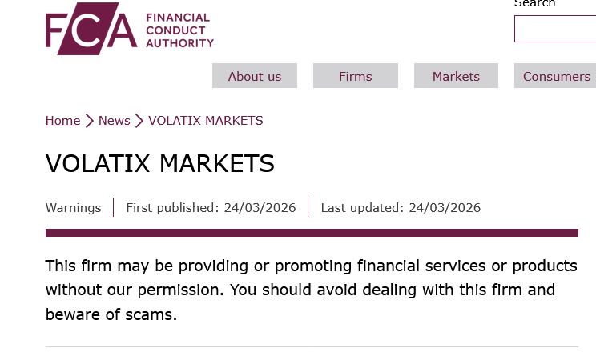Select the Consumers navigation tab
The width and height of the screenshot is (596, 352).
point(556,77)
